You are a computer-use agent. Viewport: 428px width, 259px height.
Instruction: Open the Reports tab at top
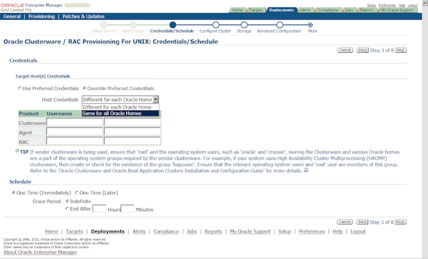[x=367, y=10]
